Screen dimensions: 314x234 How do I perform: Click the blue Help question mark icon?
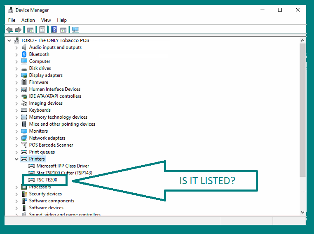pos(54,30)
